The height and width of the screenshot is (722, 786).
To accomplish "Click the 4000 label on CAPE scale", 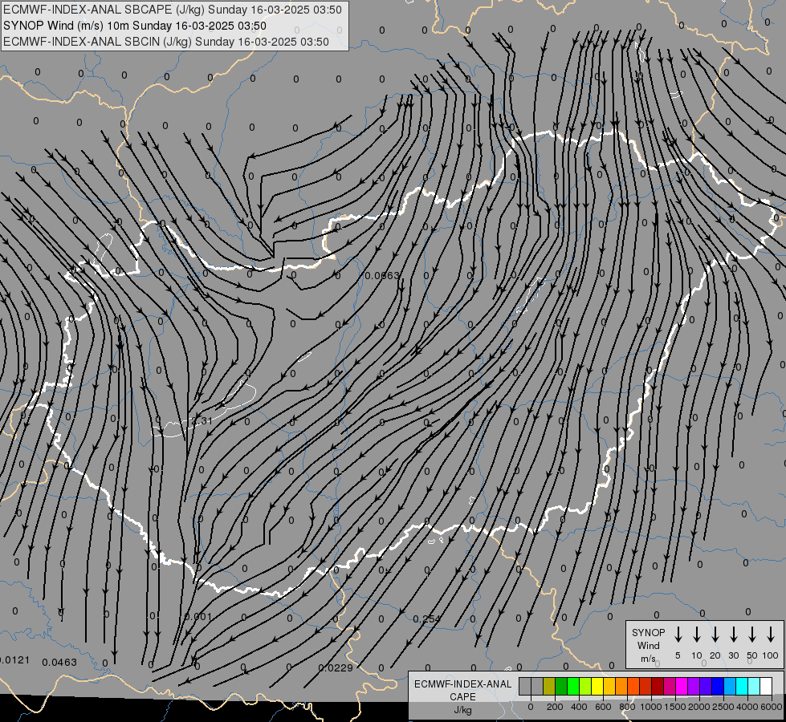I will coord(747,707).
